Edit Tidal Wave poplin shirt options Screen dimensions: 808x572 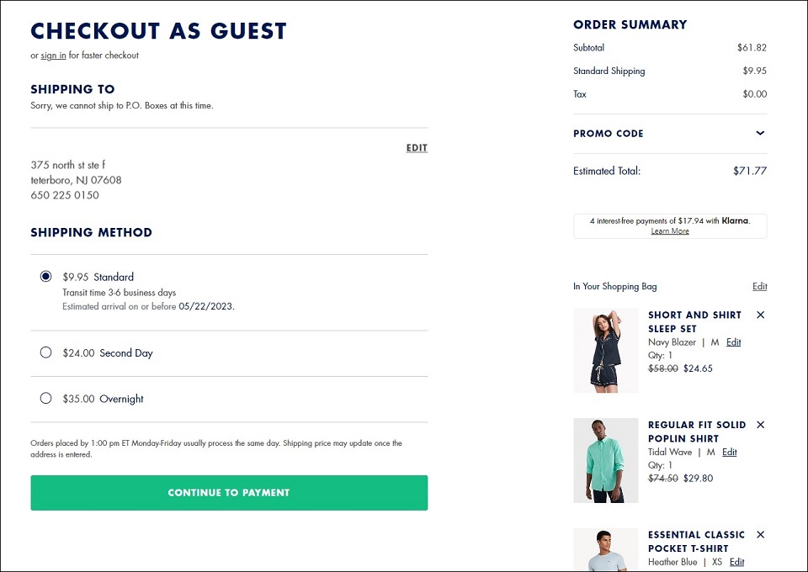tap(729, 452)
